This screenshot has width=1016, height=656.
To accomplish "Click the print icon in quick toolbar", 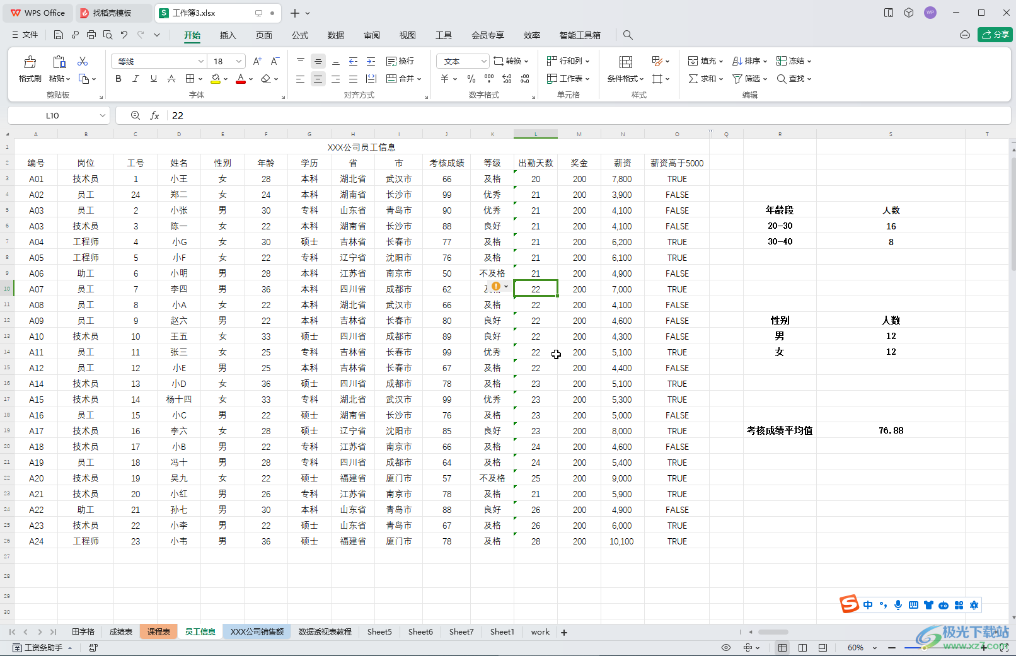I will pyautogui.click(x=91, y=35).
